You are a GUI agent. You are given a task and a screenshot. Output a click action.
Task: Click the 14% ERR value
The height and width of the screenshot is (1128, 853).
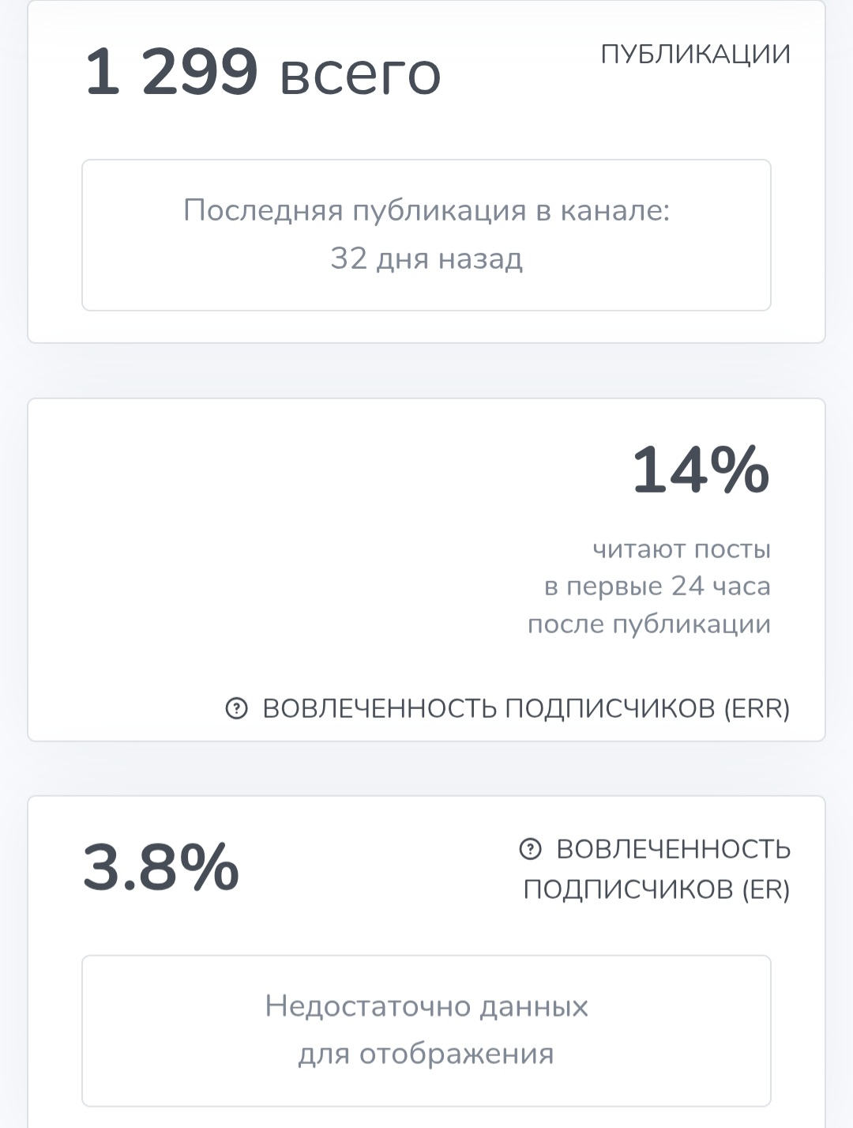(x=701, y=470)
